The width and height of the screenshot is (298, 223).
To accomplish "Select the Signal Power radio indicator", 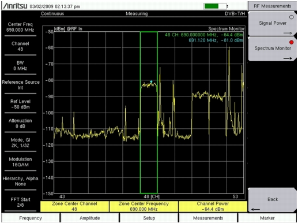I will (291, 17).
